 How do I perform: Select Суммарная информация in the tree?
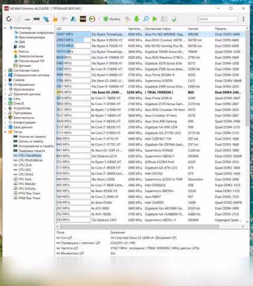pos(36,33)
